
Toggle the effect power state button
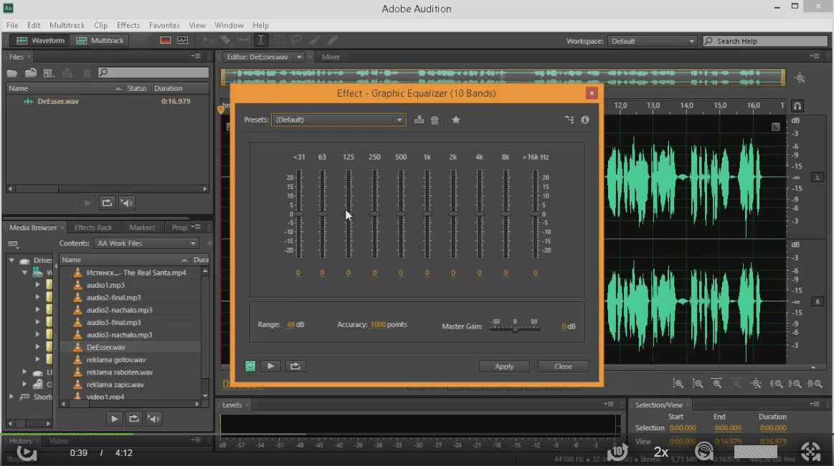point(250,366)
